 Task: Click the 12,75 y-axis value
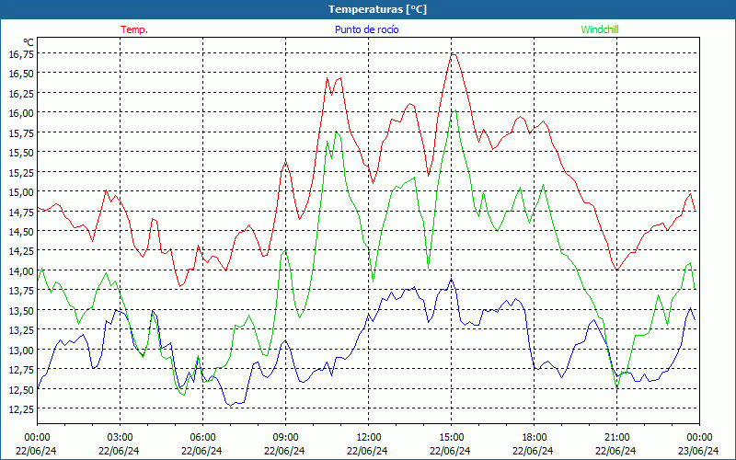(21, 371)
